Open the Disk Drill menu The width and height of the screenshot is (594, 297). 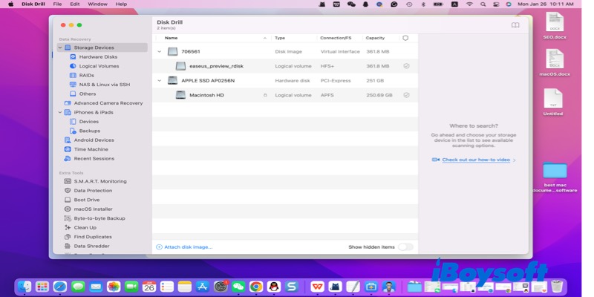(x=33, y=4)
